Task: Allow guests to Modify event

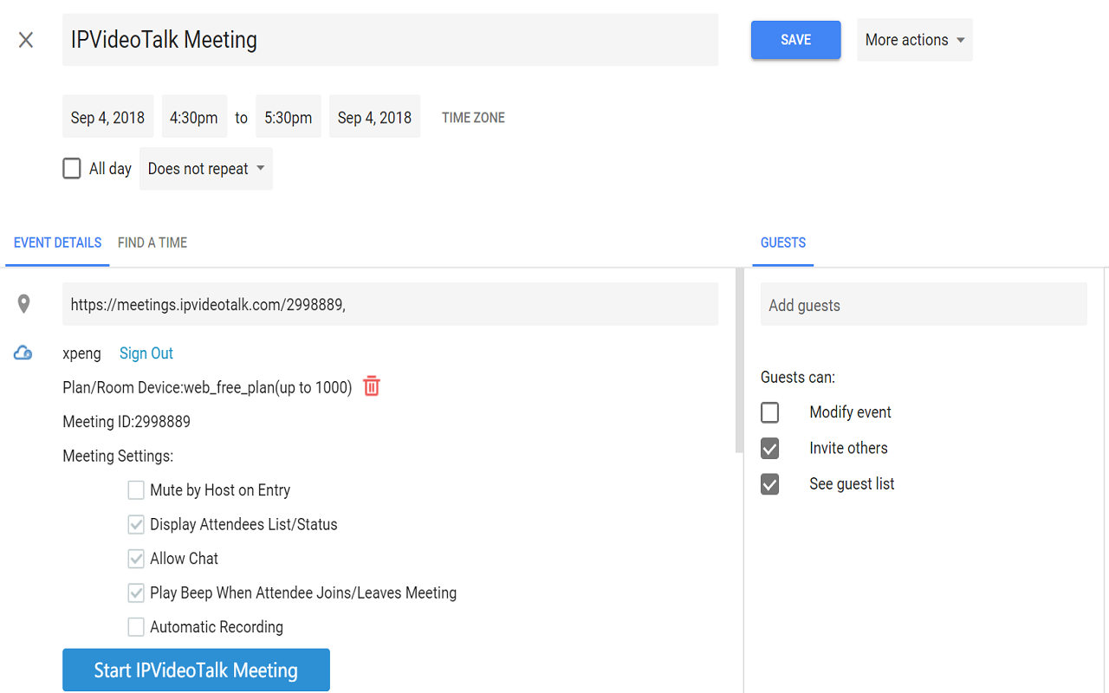Action: coord(769,412)
